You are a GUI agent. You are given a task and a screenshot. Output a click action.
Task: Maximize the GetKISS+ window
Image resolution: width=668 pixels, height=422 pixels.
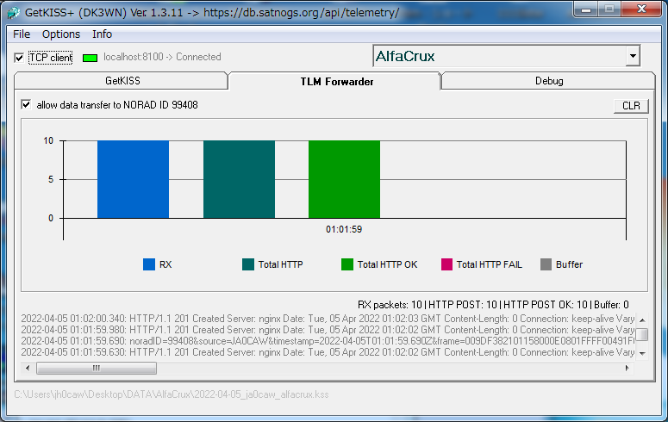click(609, 9)
